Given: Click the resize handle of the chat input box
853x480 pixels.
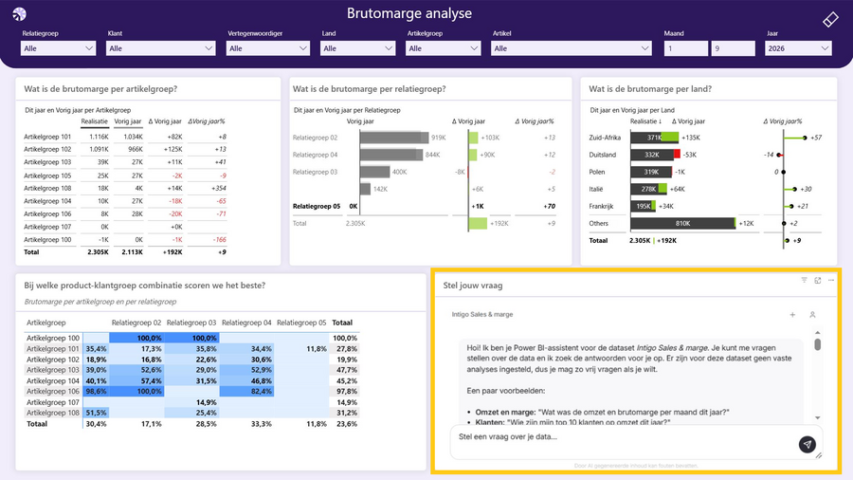Looking at the screenshot, I should [819, 455].
